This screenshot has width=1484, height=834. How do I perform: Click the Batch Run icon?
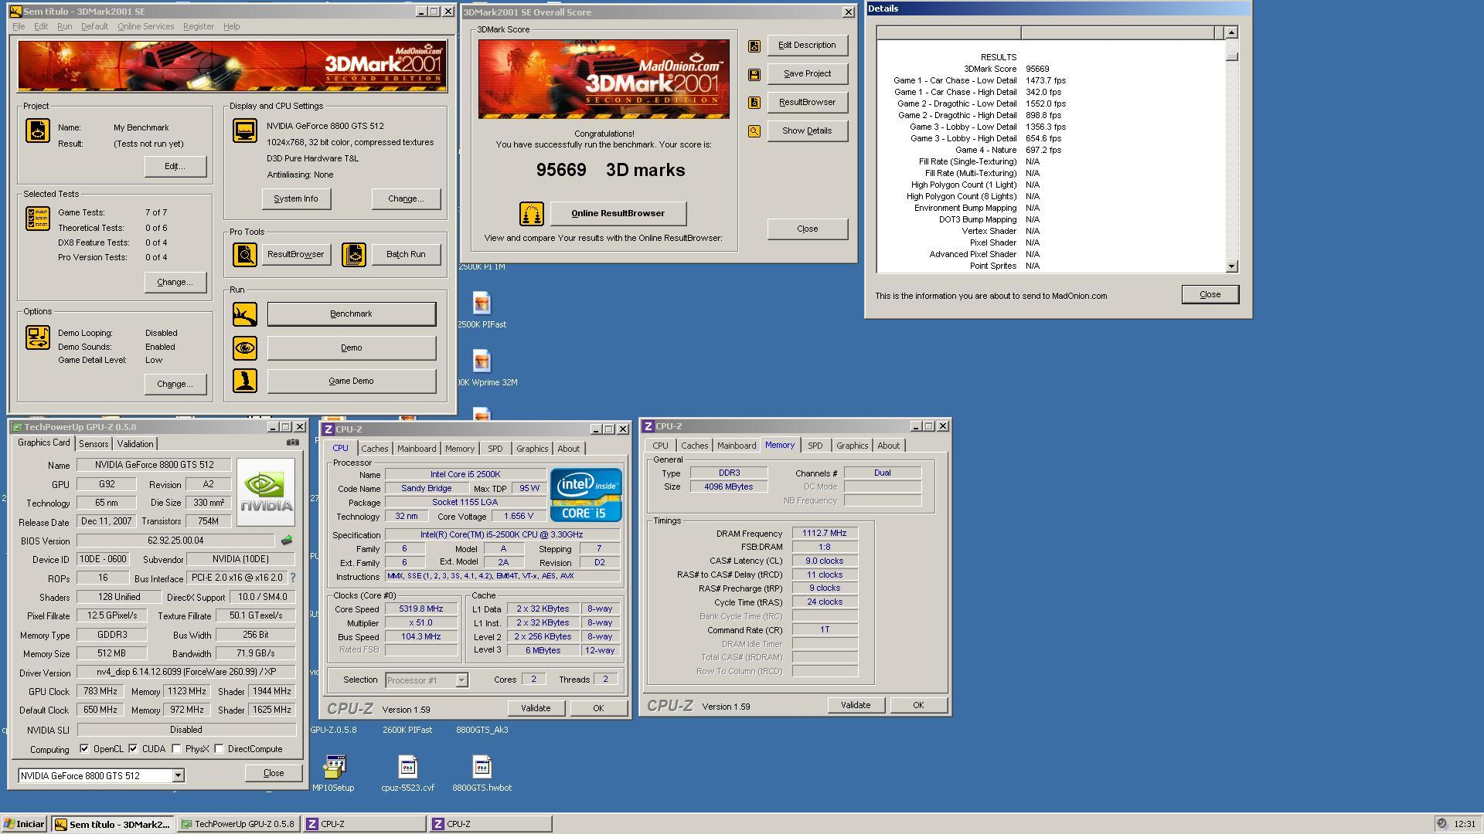(x=354, y=254)
